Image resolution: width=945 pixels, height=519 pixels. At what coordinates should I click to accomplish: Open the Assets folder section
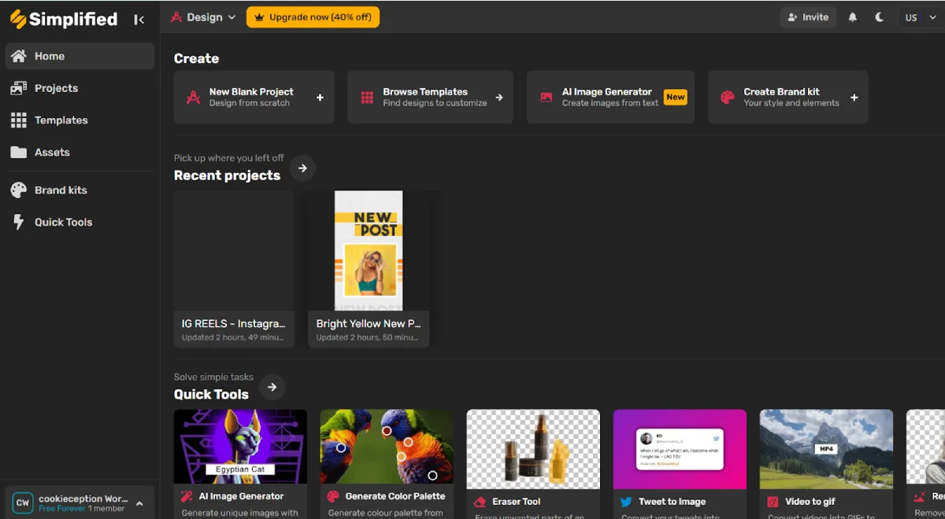(x=52, y=153)
